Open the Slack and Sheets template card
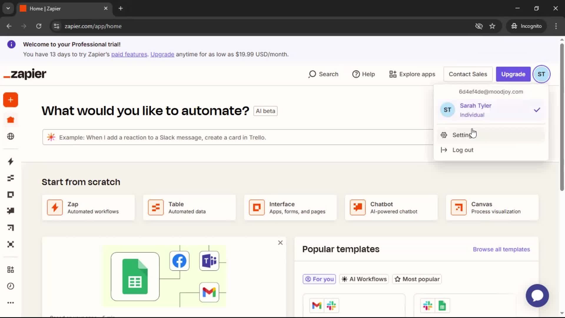Screen dimensions: 565x318 465,305
